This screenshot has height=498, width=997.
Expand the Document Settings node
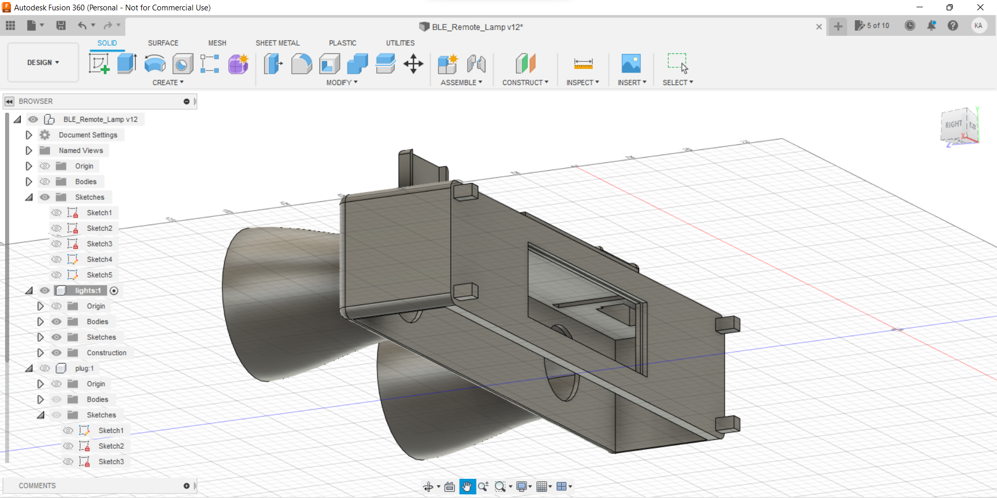pos(29,135)
